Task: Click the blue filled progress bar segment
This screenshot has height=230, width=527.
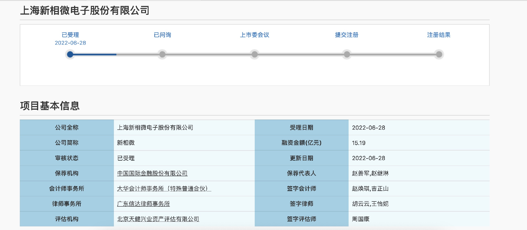Action: tap(95, 55)
